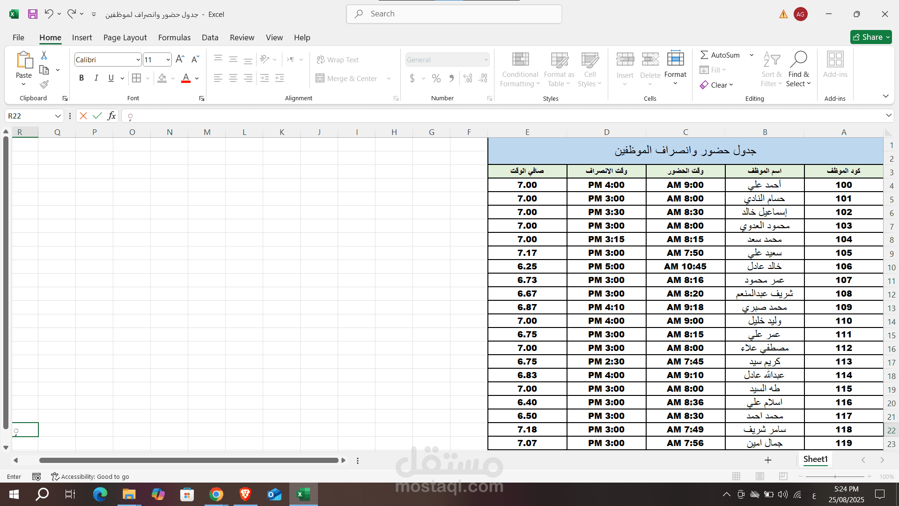Click the Format Painter brush icon
Image resolution: width=899 pixels, height=506 pixels.
coord(44,84)
